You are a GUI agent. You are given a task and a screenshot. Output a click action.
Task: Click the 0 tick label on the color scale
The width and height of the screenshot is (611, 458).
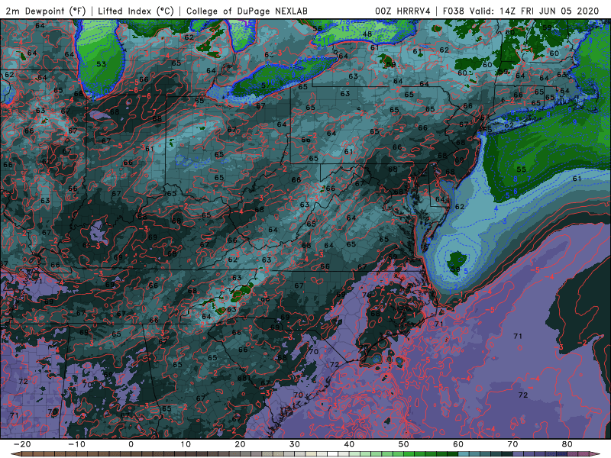[131, 444]
